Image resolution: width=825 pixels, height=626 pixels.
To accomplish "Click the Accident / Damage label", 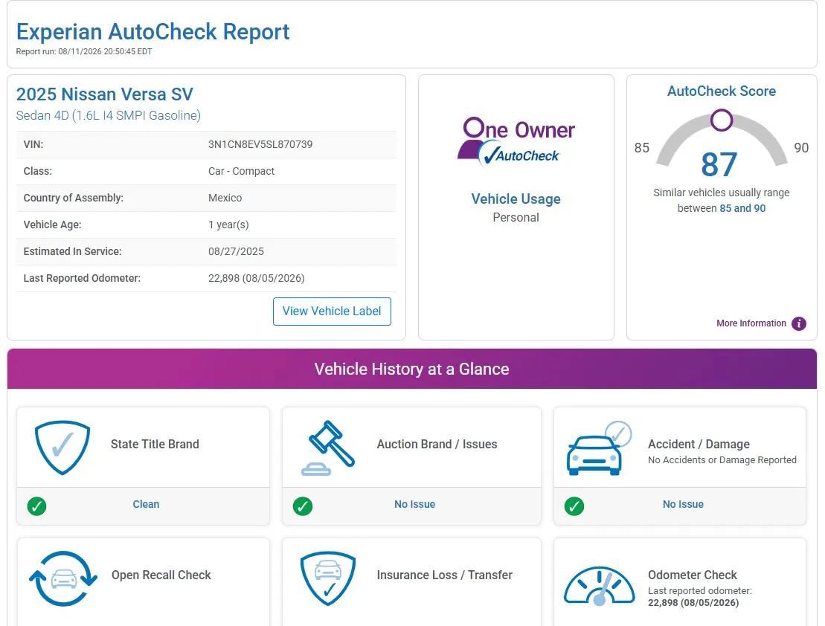I will (699, 444).
